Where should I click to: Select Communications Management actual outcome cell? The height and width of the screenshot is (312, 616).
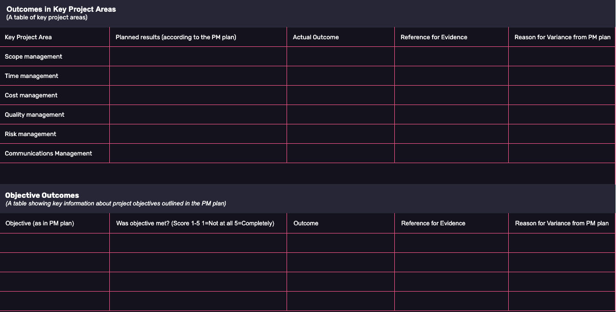pos(341,153)
